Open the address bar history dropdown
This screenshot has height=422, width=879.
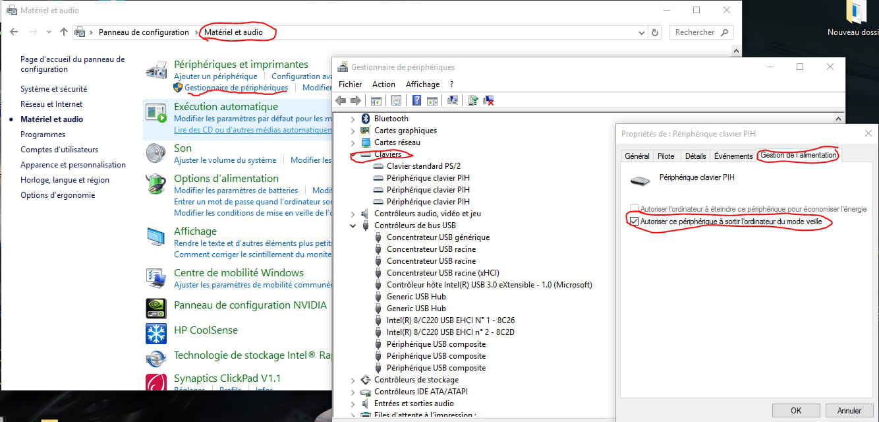pyautogui.click(x=642, y=32)
